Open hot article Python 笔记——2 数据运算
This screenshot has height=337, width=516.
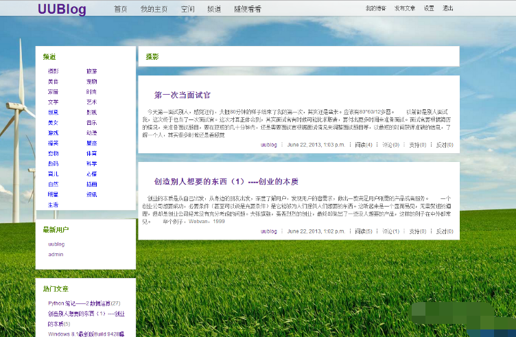pos(84,303)
